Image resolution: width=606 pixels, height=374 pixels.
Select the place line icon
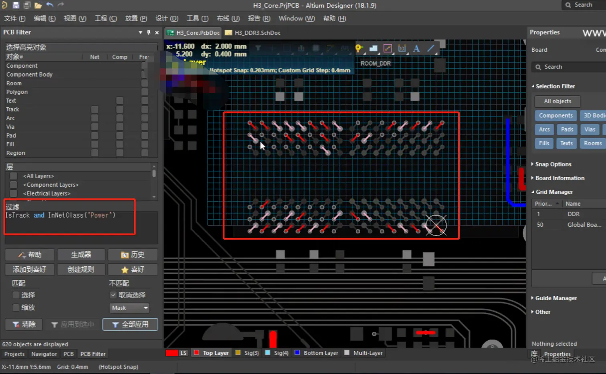[x=431, y=49]
